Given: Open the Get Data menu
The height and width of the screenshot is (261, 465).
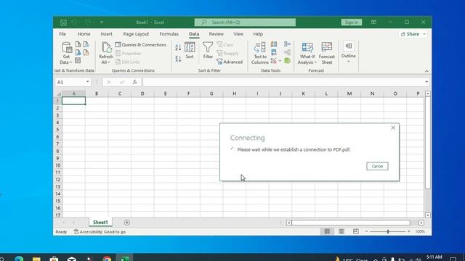Looking at the screenshot, I should point(66,53).
